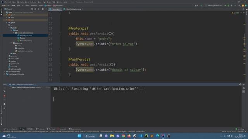Click the wrench icon in Run panel
The height and width of the screenshot is (139, 248).
pos(5,91)
